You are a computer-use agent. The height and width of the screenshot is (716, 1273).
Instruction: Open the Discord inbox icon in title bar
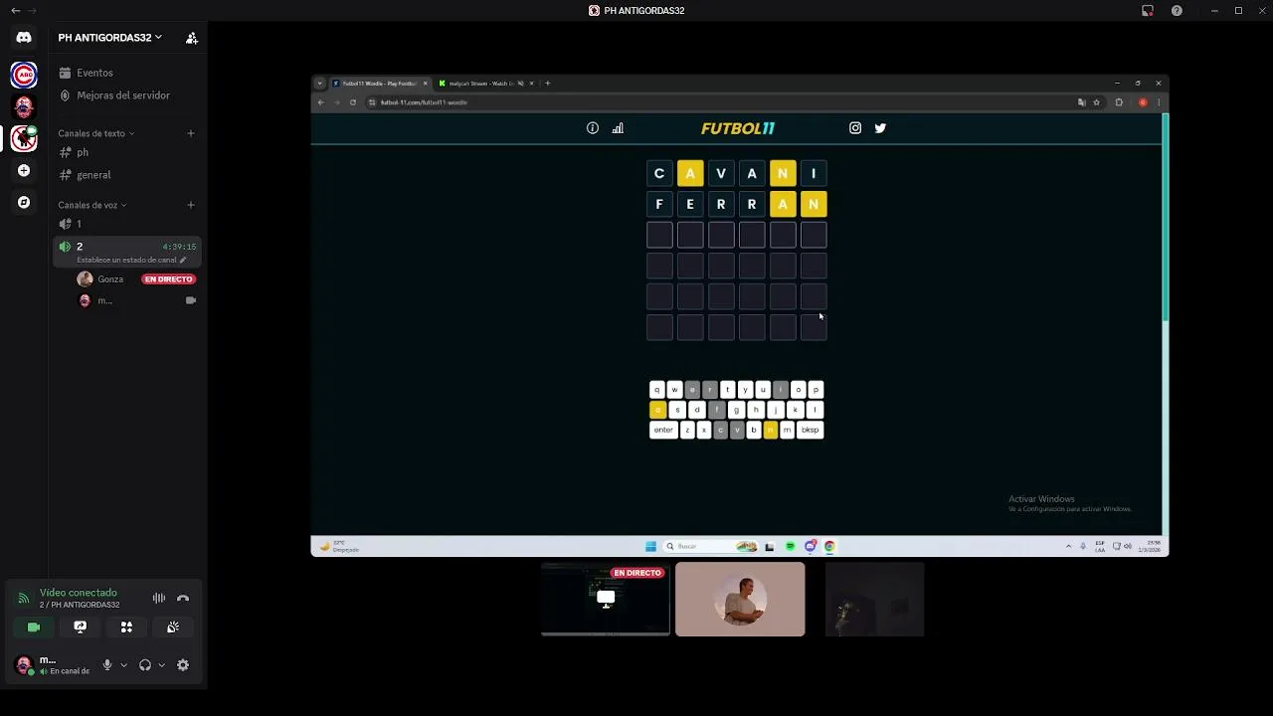pos(1148,11)
